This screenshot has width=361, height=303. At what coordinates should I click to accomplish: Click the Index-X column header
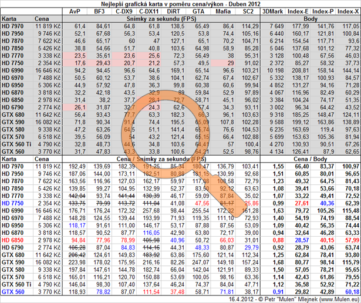click(x=348, y=12)
